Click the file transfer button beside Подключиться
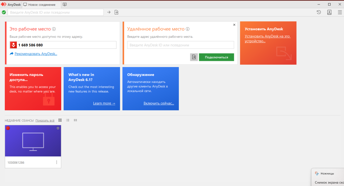This screenshot has height=186, width=344. (x=194, y=57)
